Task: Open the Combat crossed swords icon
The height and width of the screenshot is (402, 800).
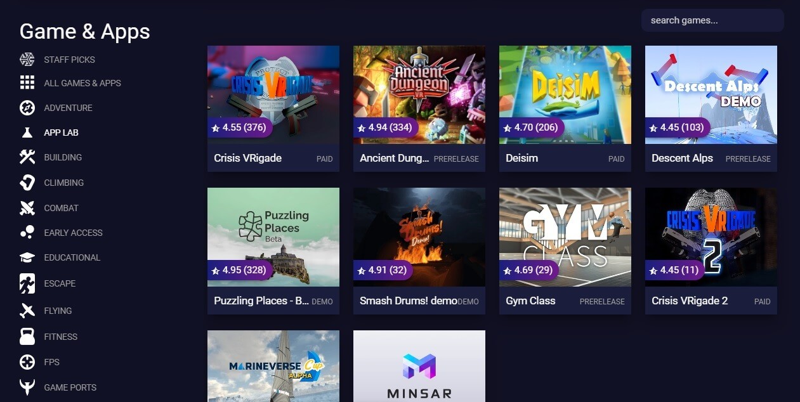Action: pyautogui.click(x=27, y=208)
